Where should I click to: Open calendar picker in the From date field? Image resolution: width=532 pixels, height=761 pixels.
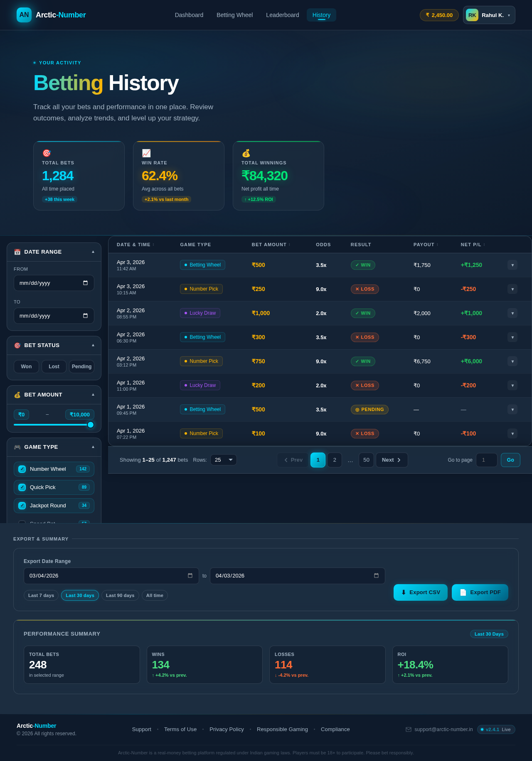(85, 283)
